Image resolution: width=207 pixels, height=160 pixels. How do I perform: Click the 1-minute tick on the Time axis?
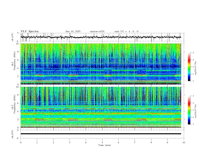coord(37,142)
